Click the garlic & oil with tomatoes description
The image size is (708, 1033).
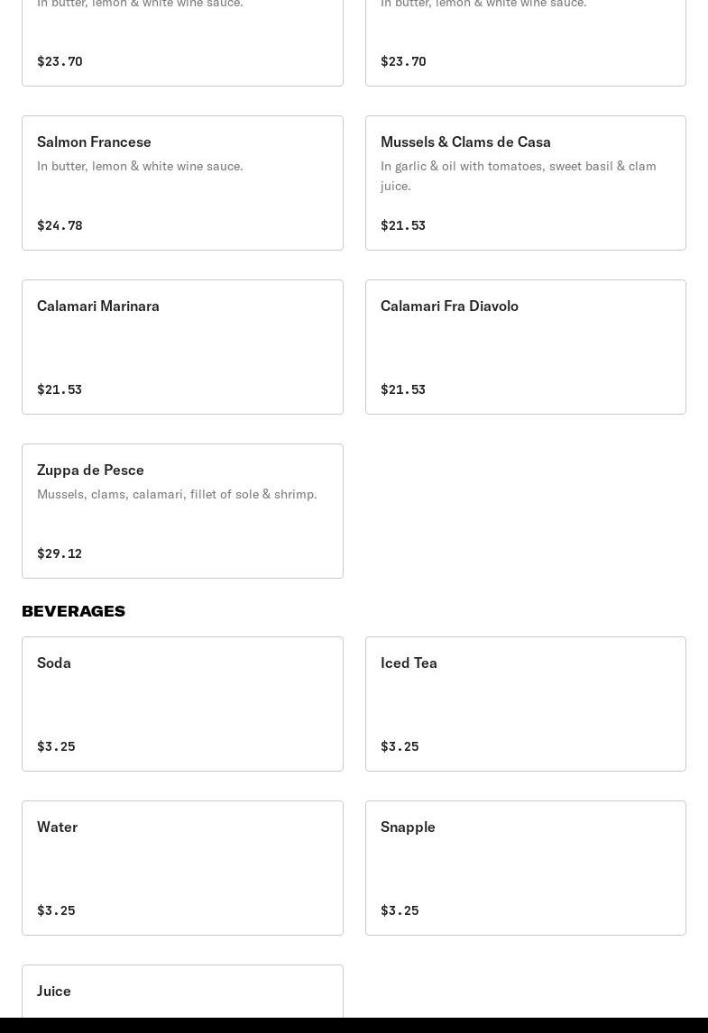518,175
